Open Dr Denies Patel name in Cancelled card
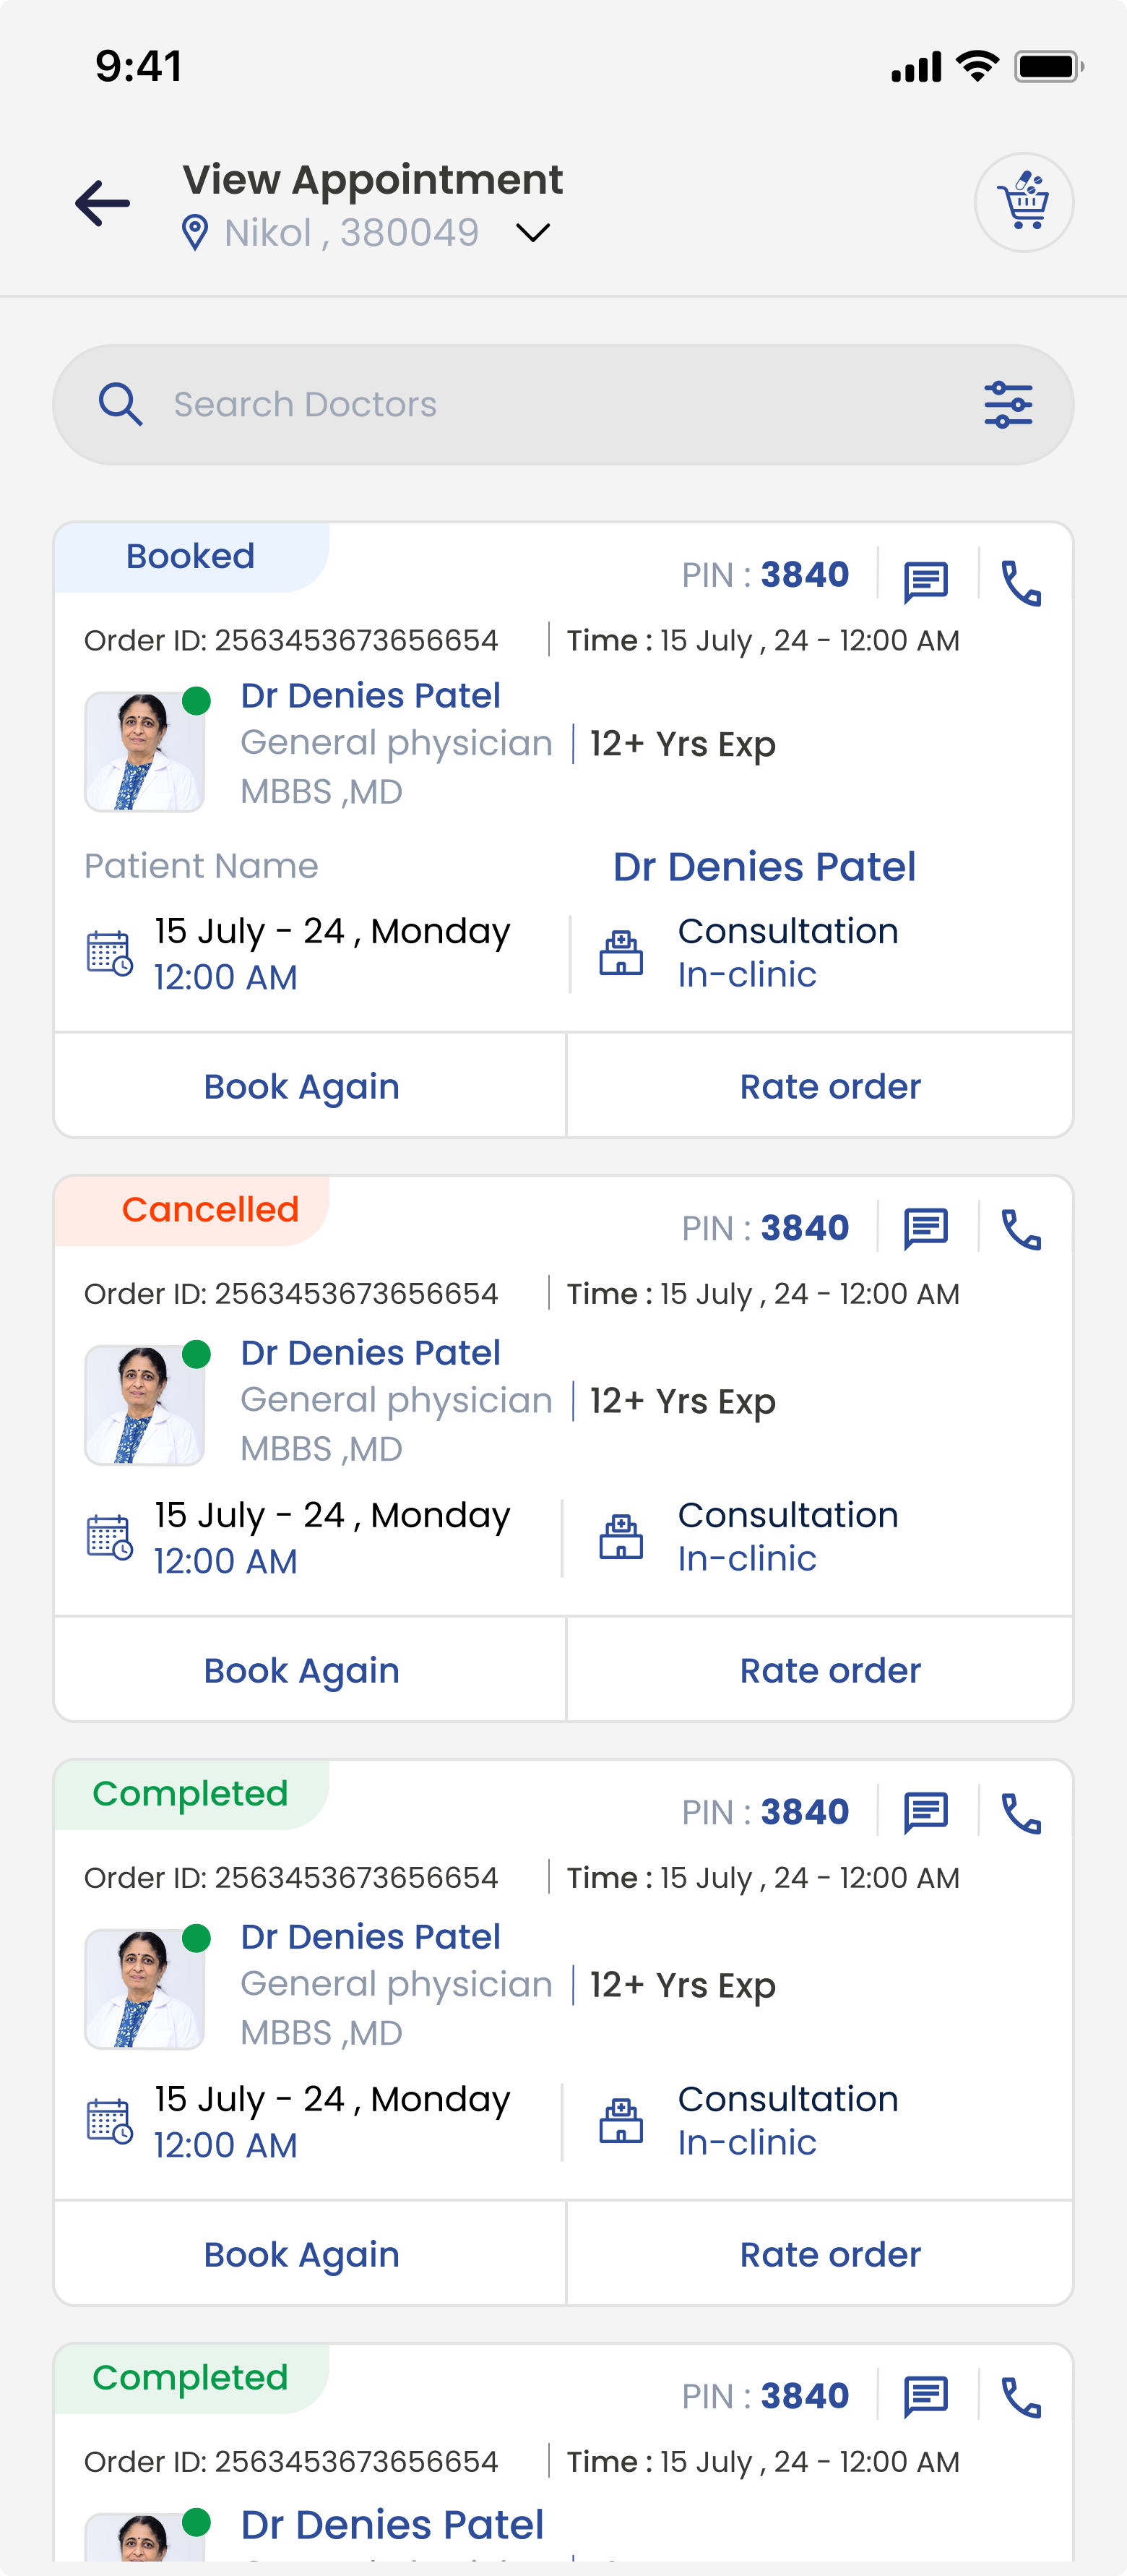The width and height of the screenshot is (1127, 2576). [371, 1352]
